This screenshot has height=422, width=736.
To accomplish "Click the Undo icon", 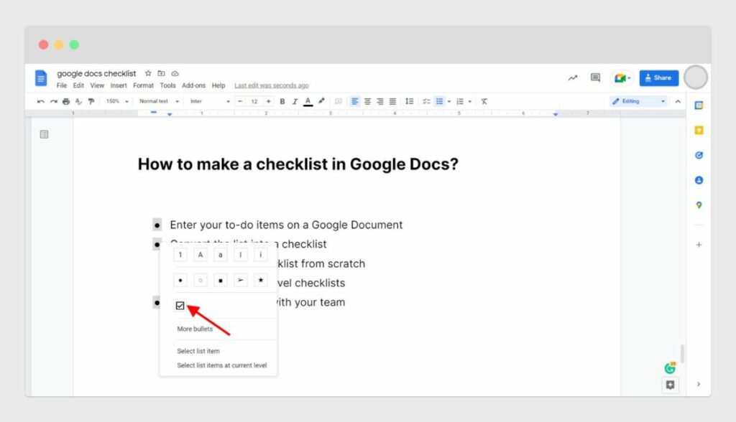I will 40,100.
